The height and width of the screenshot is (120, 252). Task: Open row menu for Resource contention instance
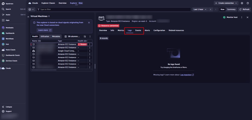click(x=90, y=44)
